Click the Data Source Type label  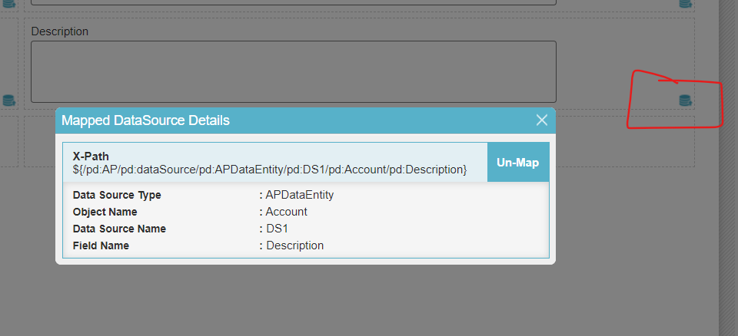click(x=117, y=195)
